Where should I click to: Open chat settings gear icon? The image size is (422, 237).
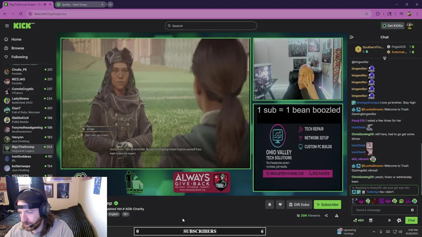(389, 221)
